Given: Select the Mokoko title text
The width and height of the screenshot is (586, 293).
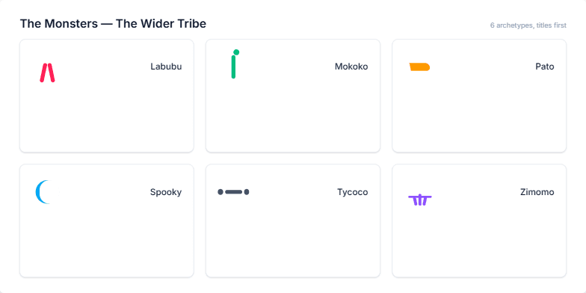Looking at the screenshot, I should [x=351, y=67].
